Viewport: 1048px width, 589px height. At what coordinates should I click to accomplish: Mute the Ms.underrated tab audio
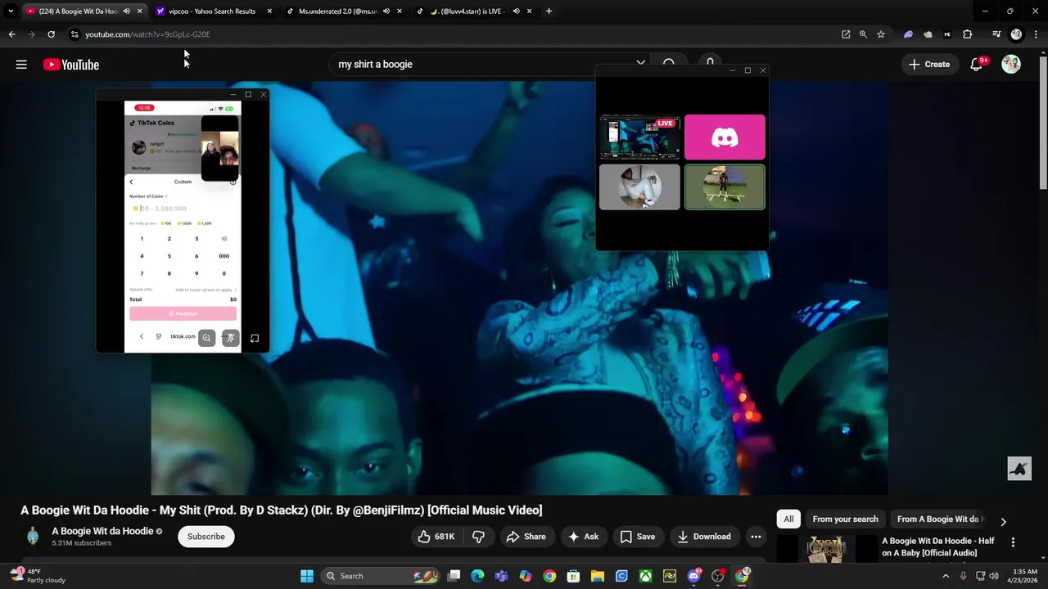coord(386,11)
